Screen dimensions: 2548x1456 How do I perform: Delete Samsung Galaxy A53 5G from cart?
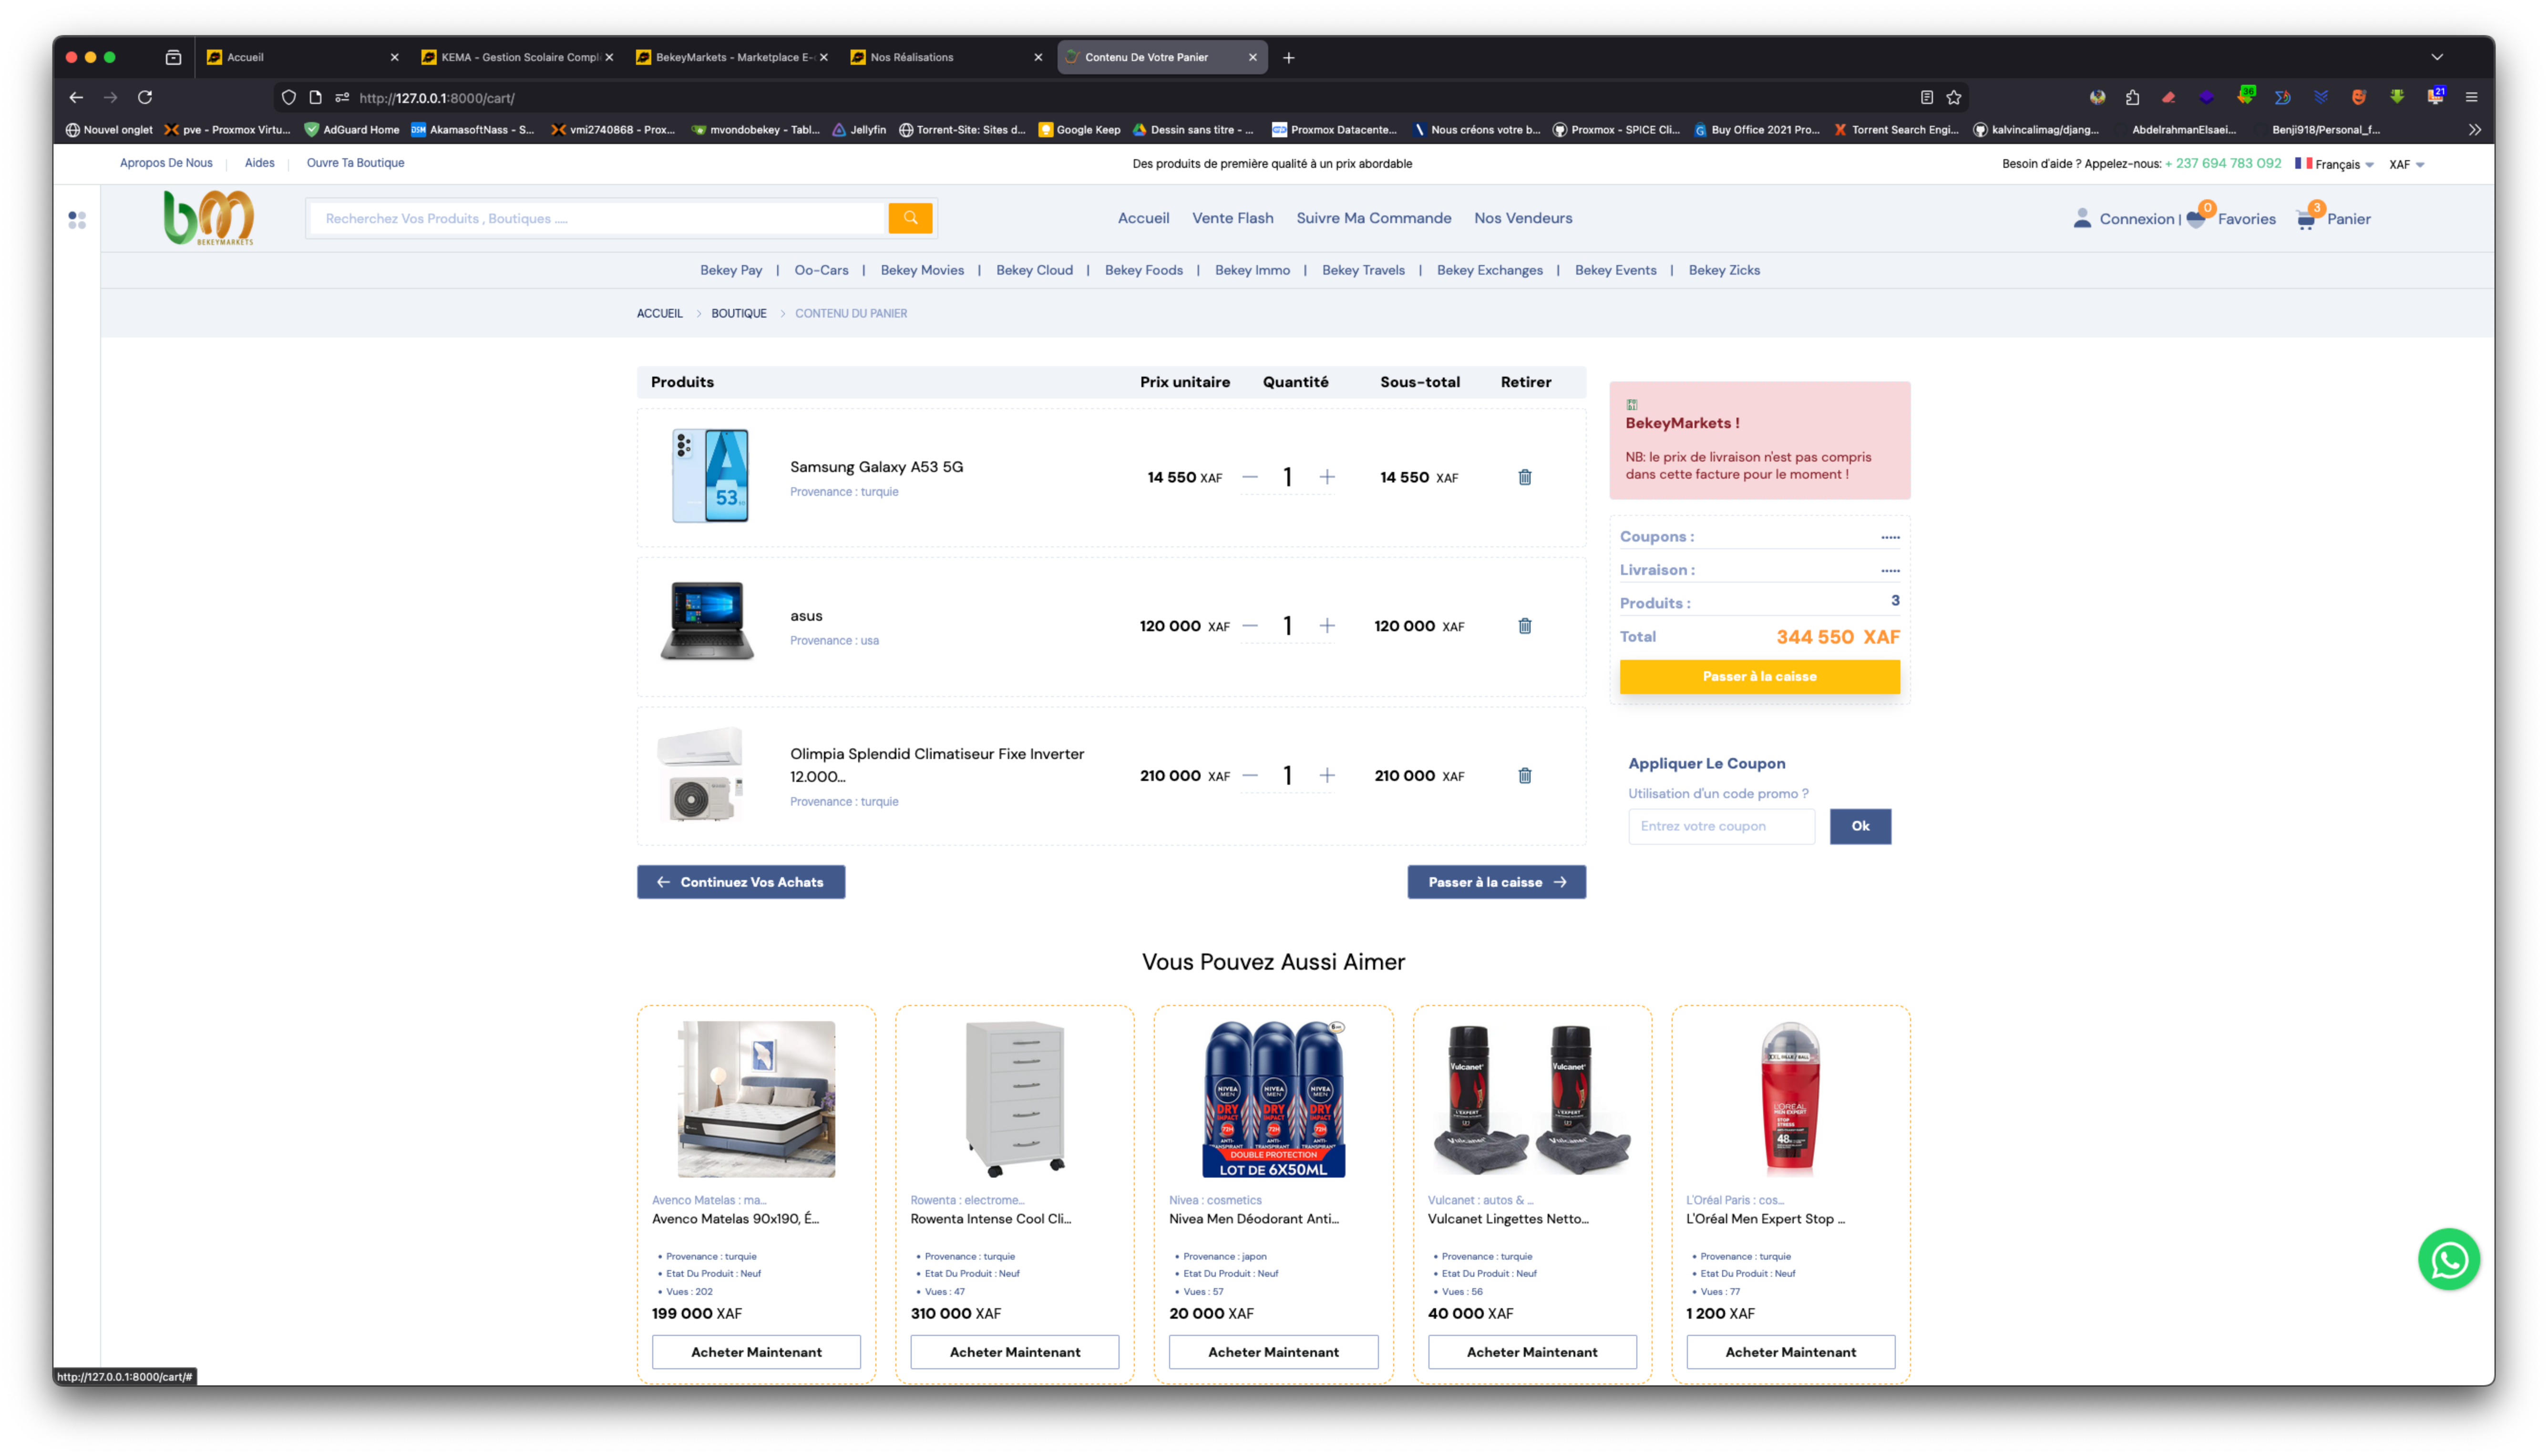point(1524,477)
